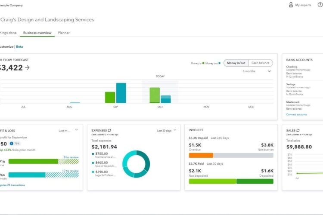Click the gray Not due yet bar
323x215 pixels.
pyautogui.click(x=243, y=155)
